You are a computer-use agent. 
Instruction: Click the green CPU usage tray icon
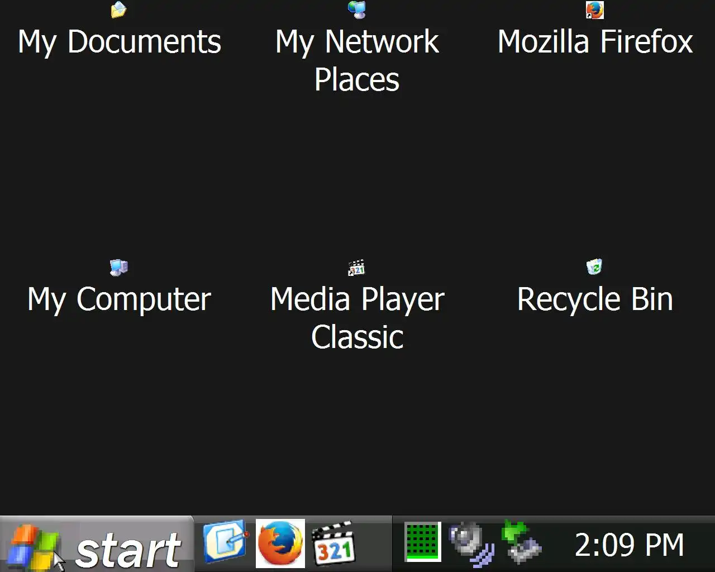tap(423, 542)
